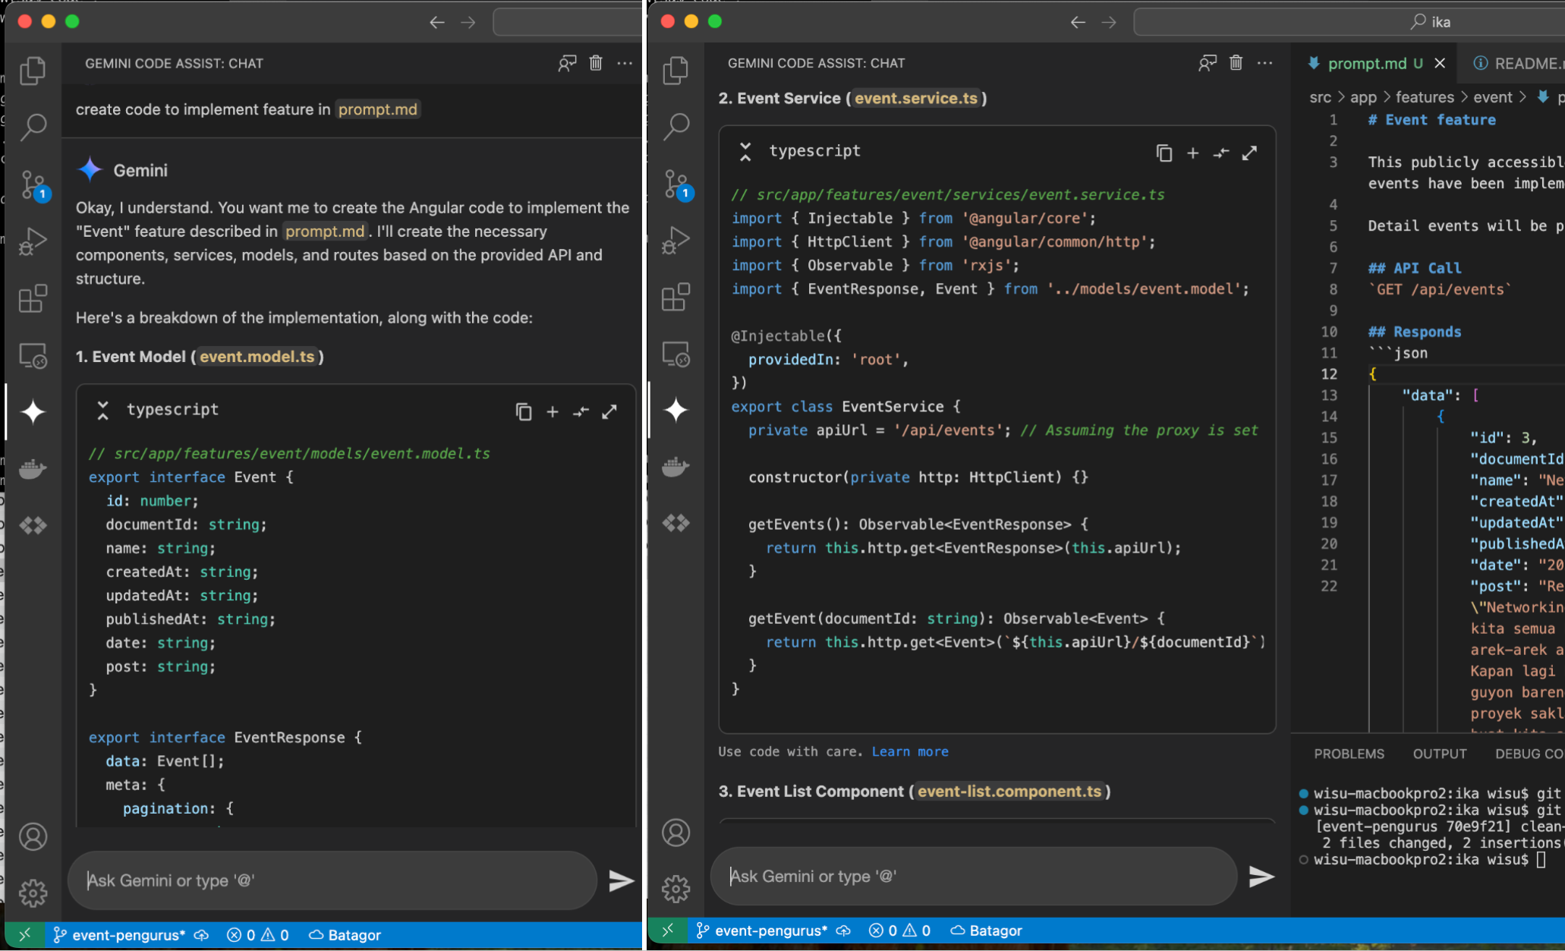The width and height of the screenshot is (1565, 951).
Task: Open Extensions view in the right window
Action: coord(675,297)
